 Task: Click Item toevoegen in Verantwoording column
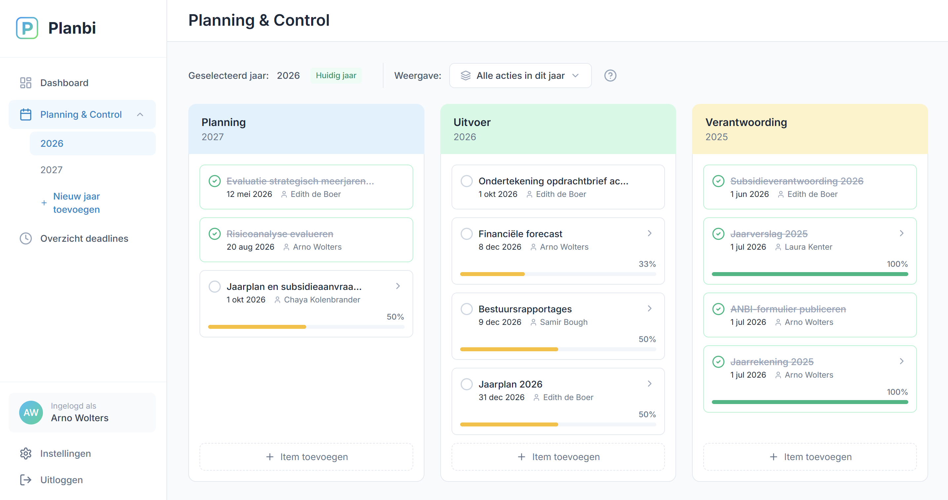click(x=810, y=457)
